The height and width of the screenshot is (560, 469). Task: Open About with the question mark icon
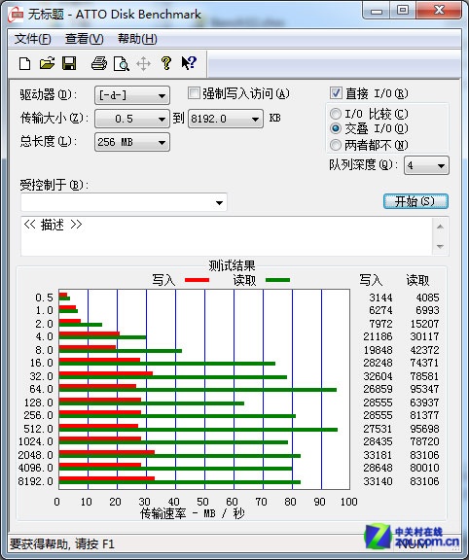pos(166,63)
